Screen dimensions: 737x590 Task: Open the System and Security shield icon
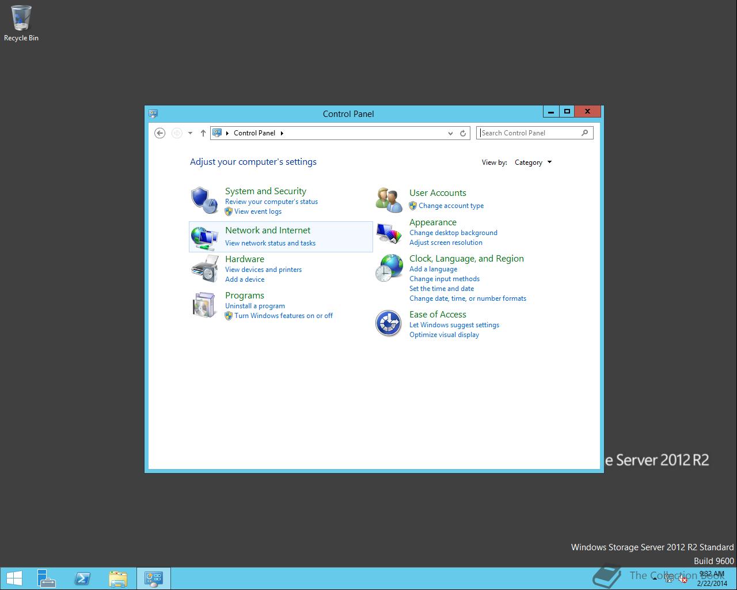204,200
